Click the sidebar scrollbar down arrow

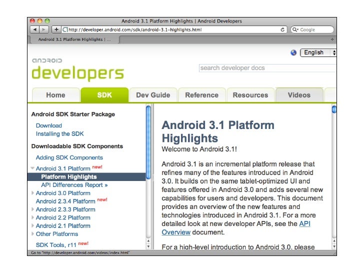coord(148,246)
